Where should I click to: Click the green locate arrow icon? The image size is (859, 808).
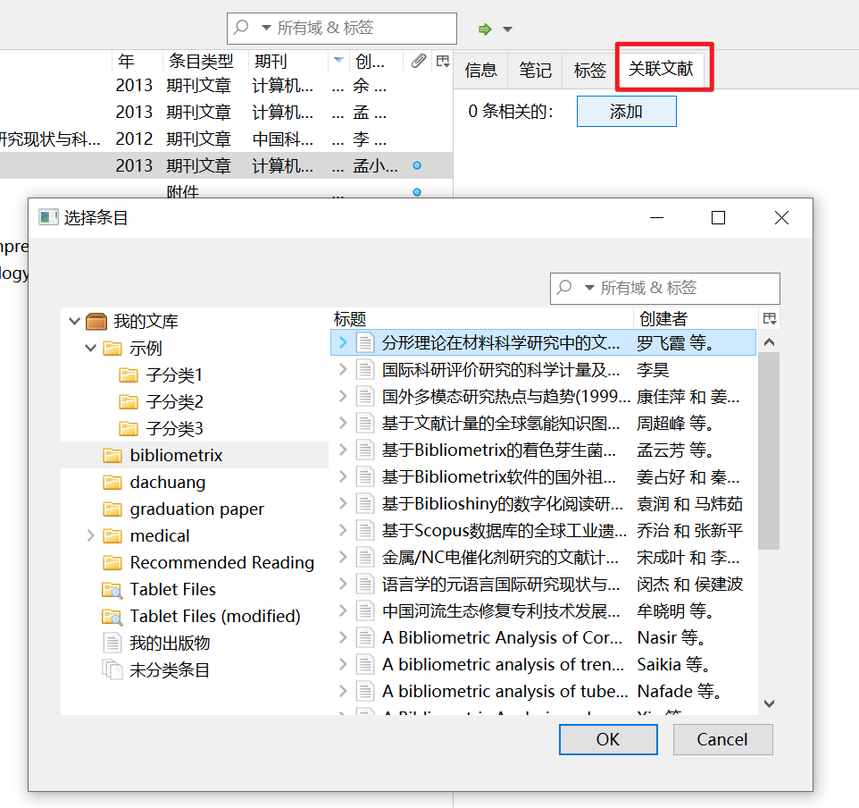point(483,28)
